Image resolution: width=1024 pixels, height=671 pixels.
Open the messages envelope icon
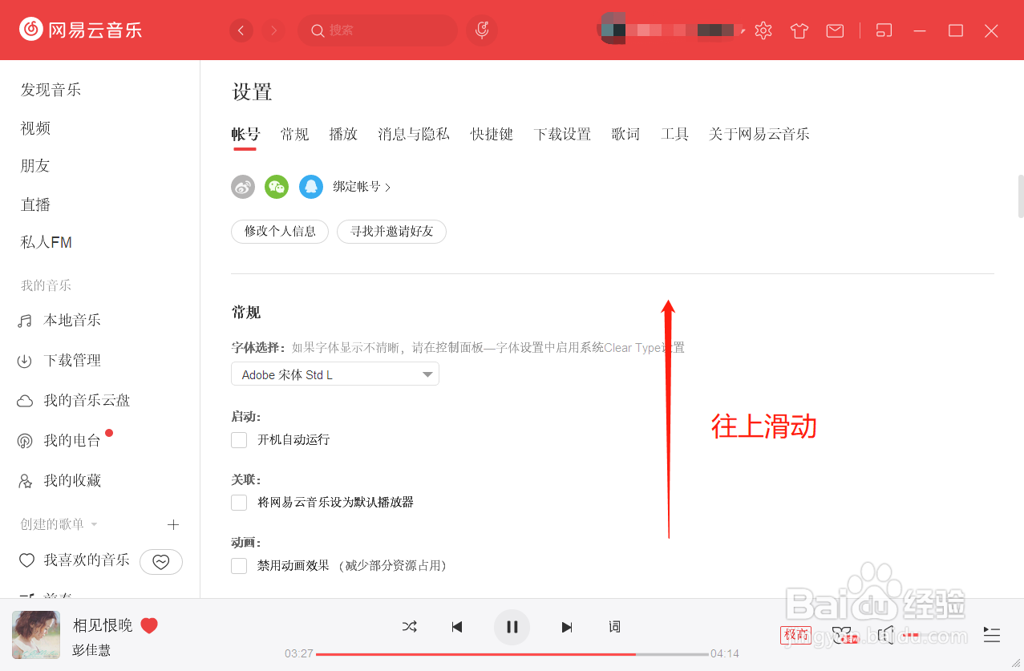[x=835, y=30]
